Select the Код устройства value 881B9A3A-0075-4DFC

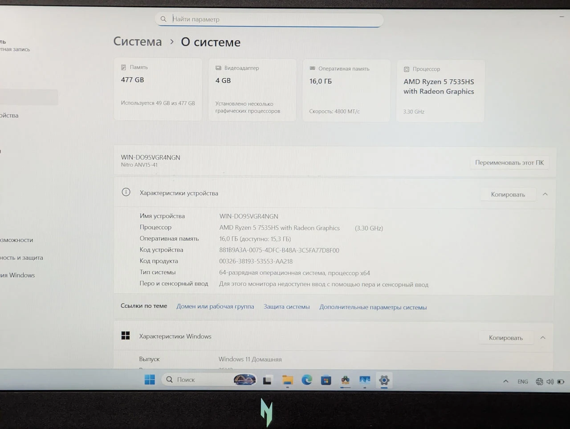(x=279, y=250)
